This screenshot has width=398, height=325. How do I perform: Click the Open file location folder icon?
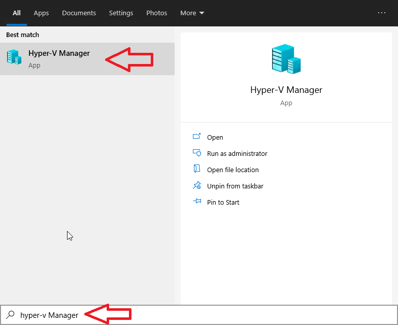click(x=197, y=170)
